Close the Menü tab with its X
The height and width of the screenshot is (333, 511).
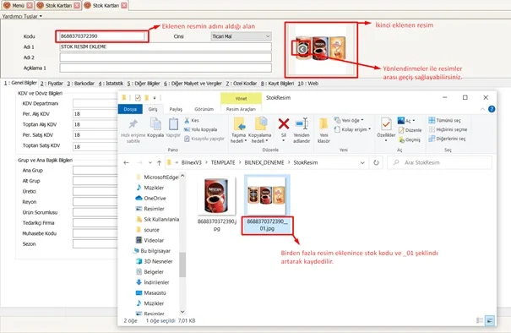(x=30, y=5)
